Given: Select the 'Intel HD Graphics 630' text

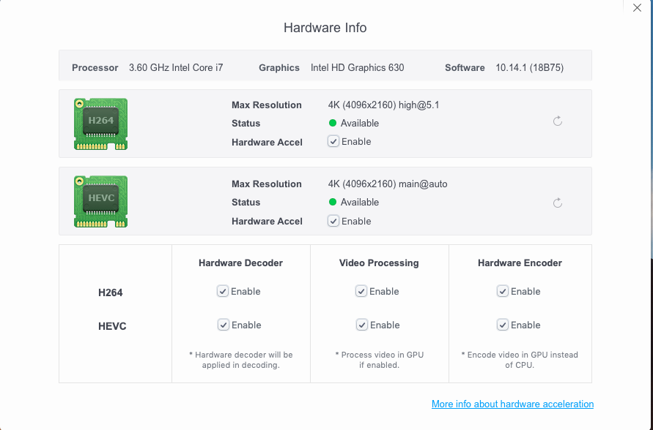Looking at the screenshot, I should tap(358, 68).
